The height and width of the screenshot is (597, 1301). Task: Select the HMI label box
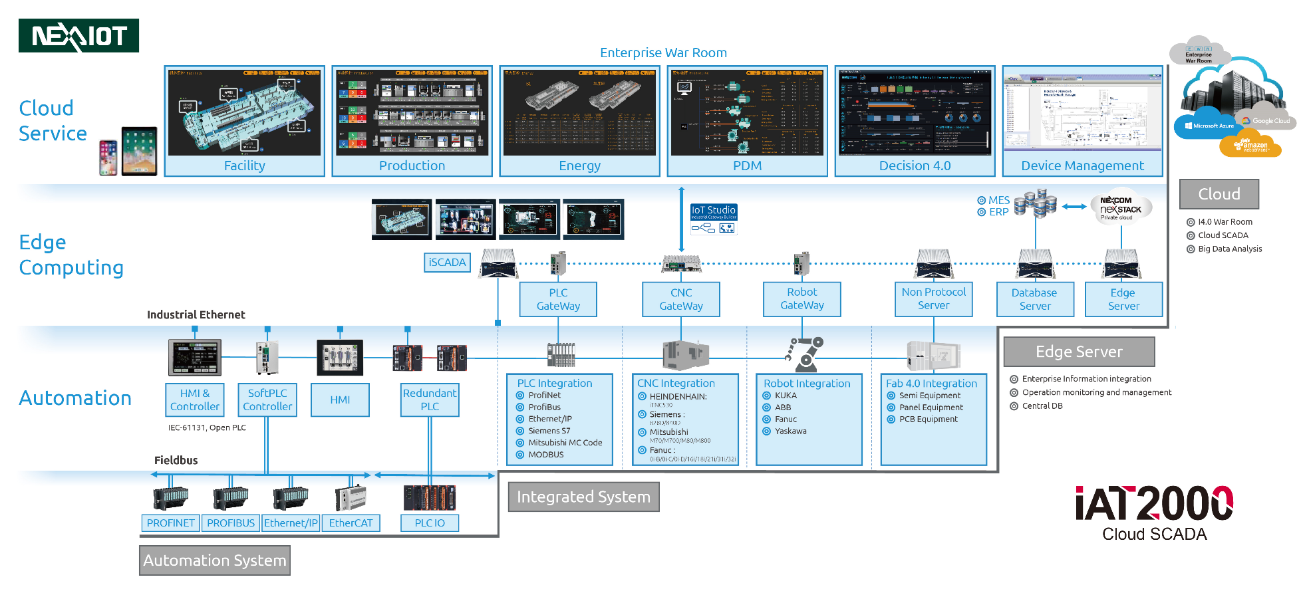click(340, 400)
